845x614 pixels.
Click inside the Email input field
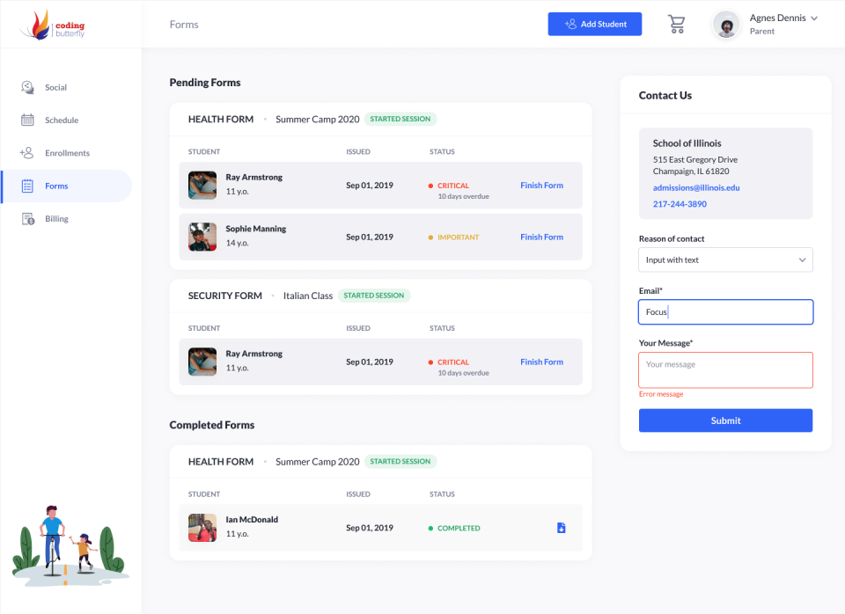pos(725,311)
